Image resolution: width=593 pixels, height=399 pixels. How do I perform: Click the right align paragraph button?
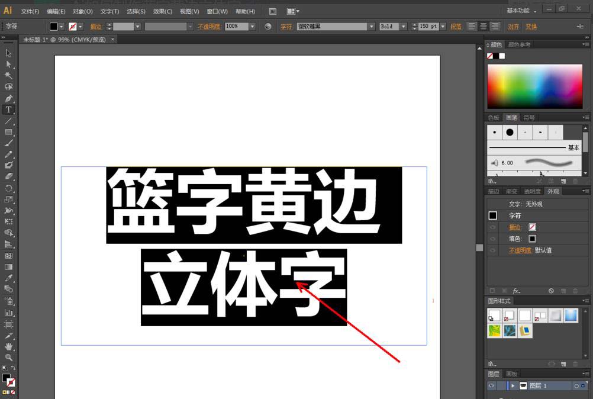click(495, 27)
